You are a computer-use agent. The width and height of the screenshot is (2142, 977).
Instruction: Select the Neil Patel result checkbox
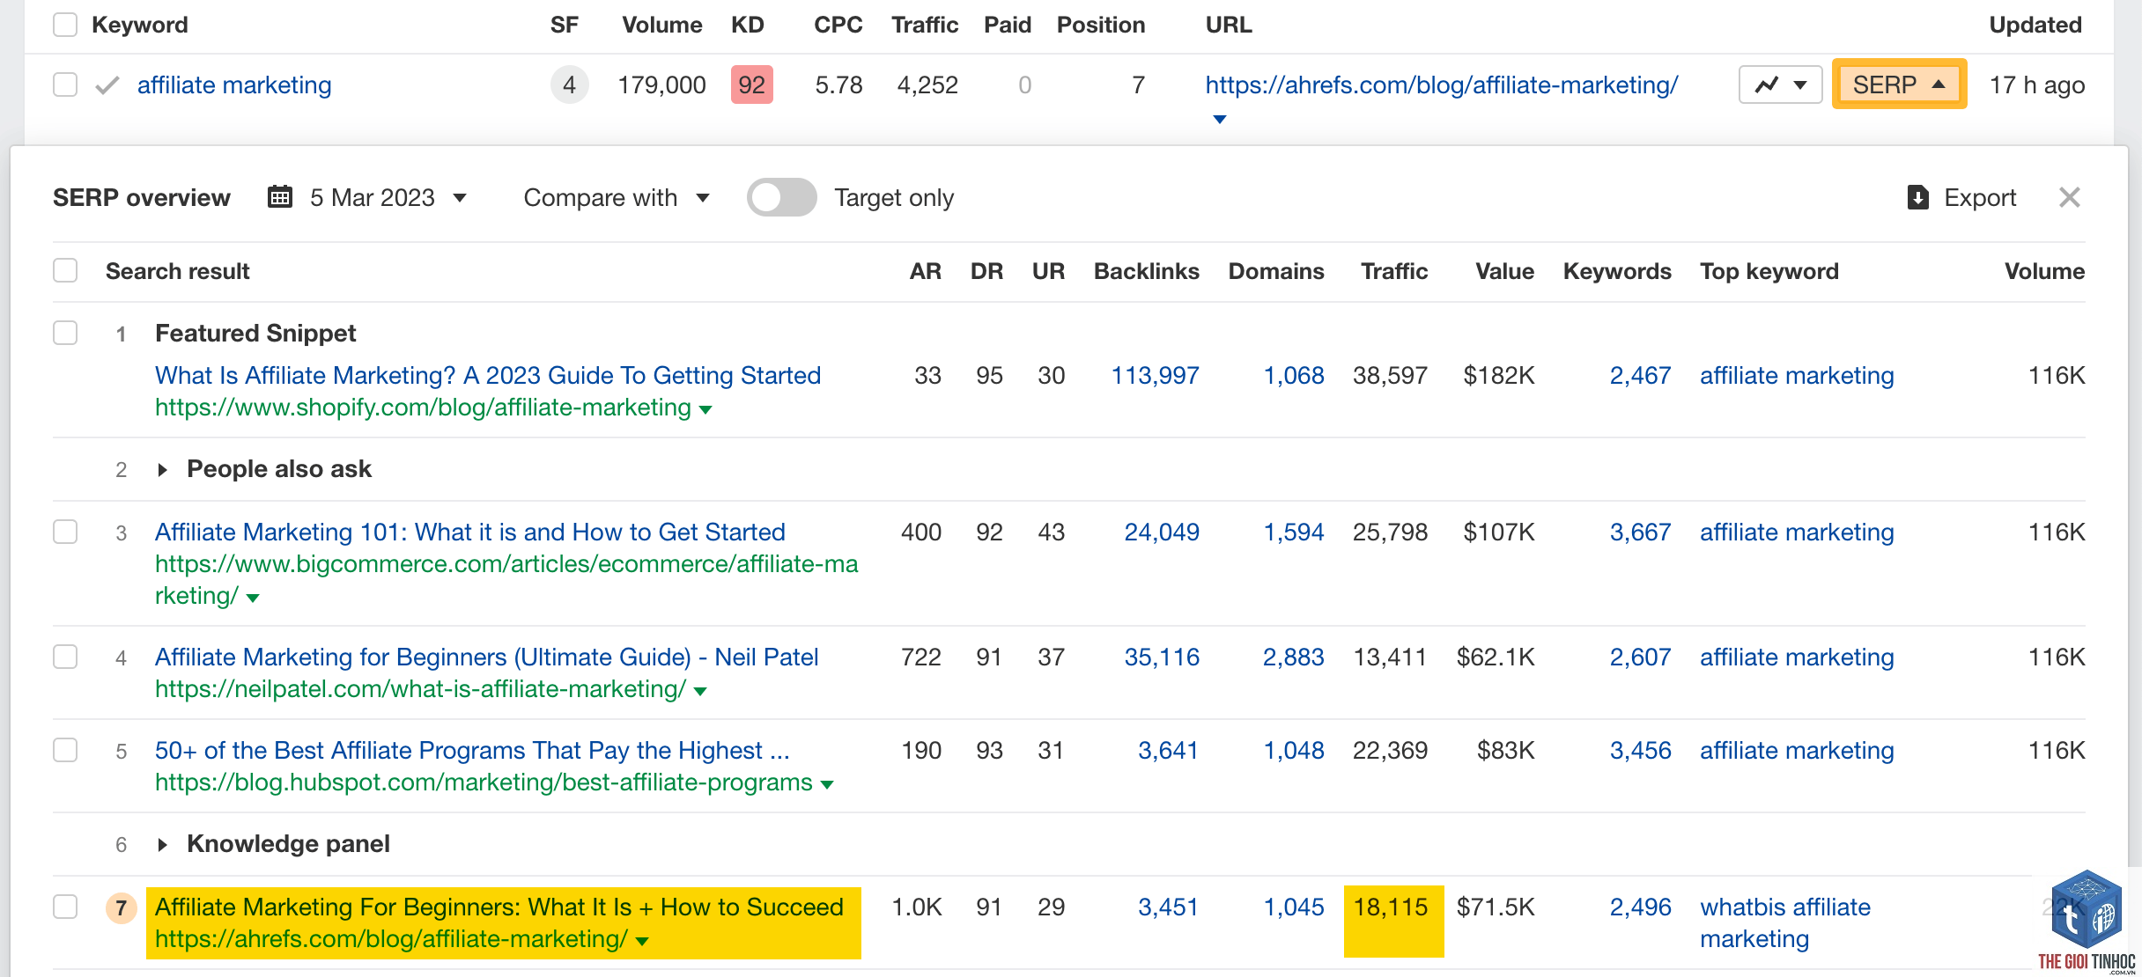coord(65,657)
